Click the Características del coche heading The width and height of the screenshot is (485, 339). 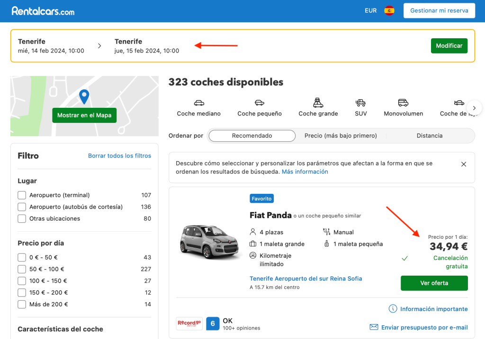[60, 329]
